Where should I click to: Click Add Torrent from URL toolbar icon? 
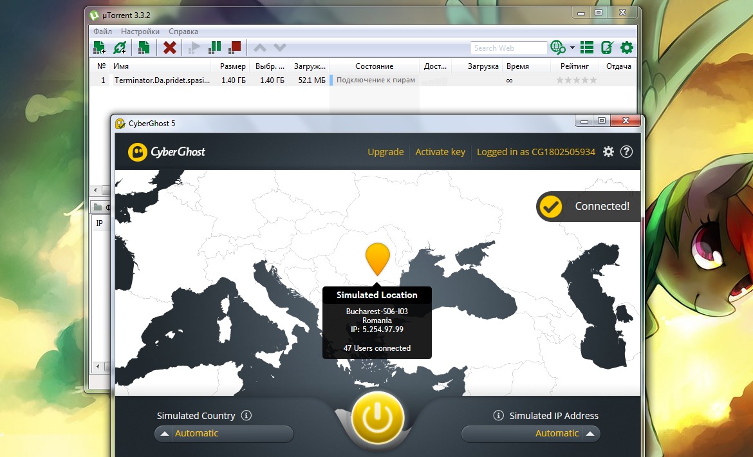(120, 48)
